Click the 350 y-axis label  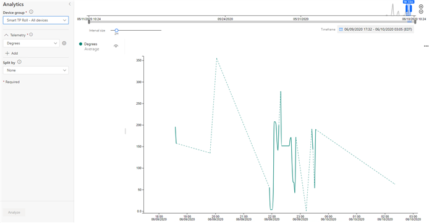138,60
